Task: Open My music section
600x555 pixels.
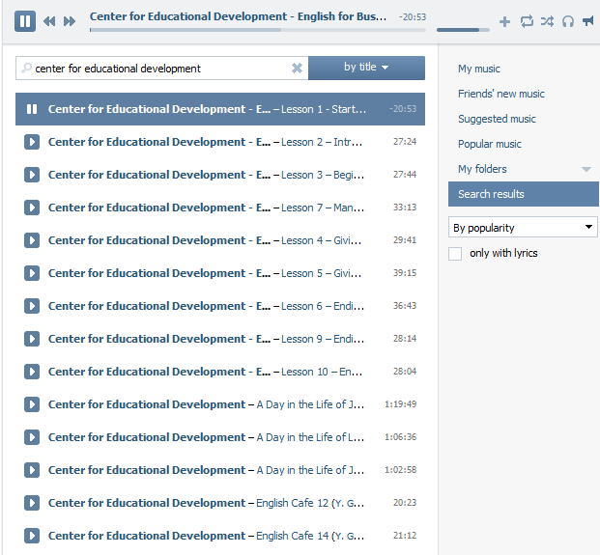Action: (479, 69)
